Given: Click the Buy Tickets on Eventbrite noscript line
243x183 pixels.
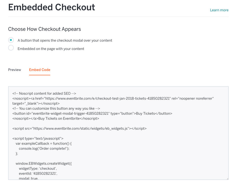Looking at the screenshot, I should (x=56, y=118).
